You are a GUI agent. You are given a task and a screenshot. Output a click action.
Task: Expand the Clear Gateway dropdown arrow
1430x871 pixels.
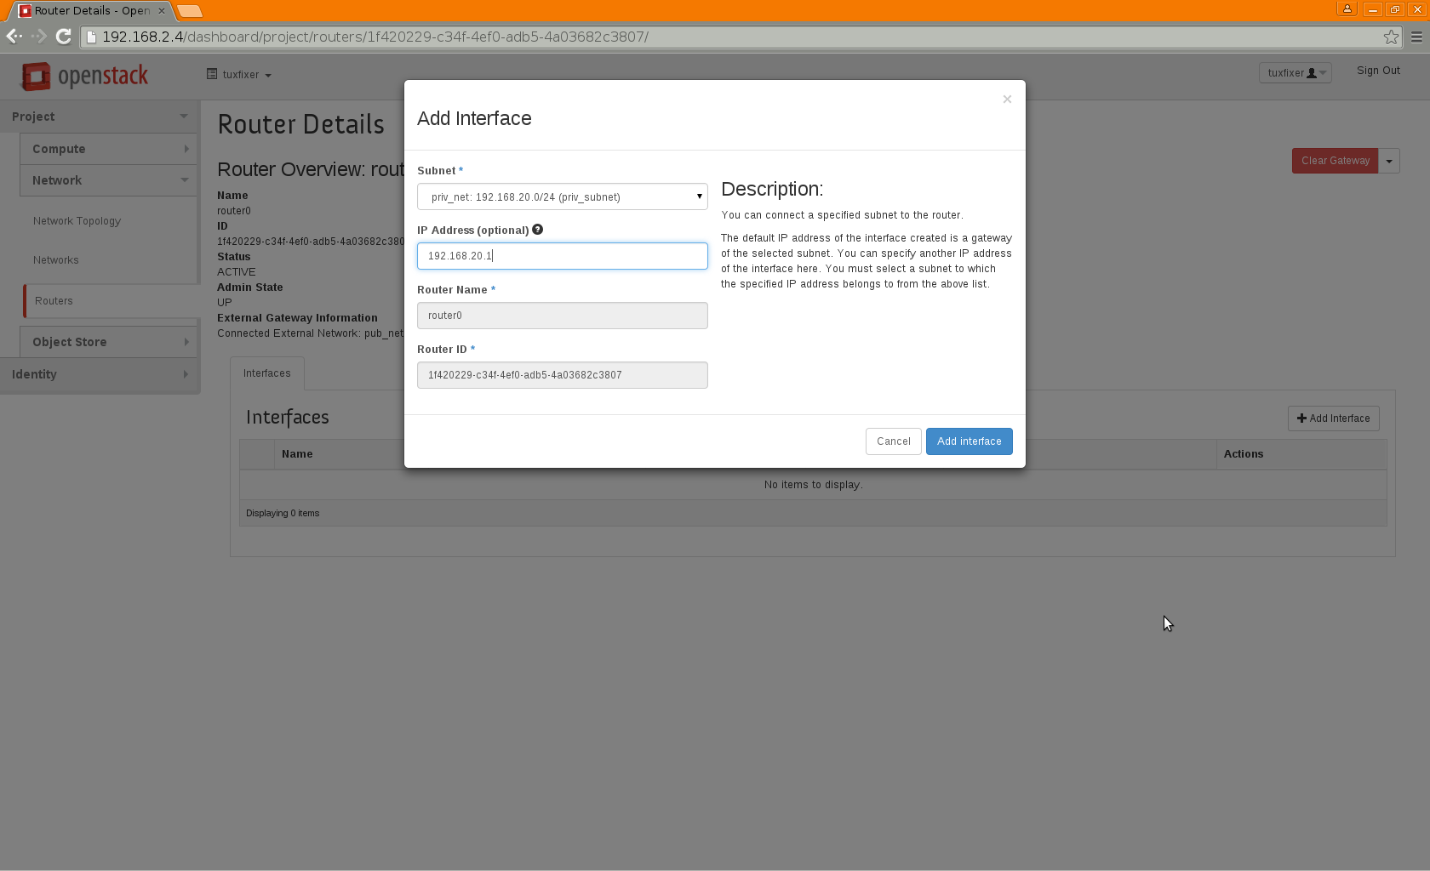(x=1389, y=161)
